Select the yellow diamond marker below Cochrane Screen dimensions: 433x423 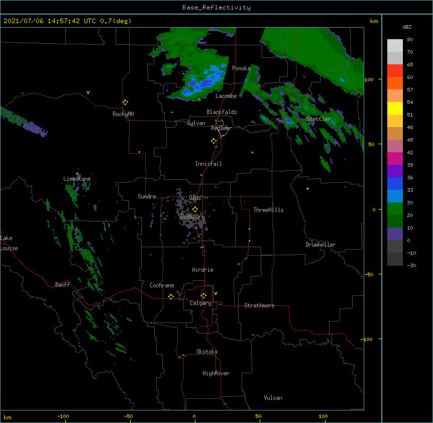click(x=171, y=296)
